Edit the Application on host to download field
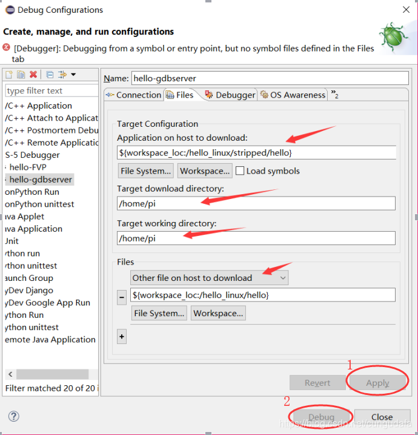418x435 pixels. coord(256,152)
